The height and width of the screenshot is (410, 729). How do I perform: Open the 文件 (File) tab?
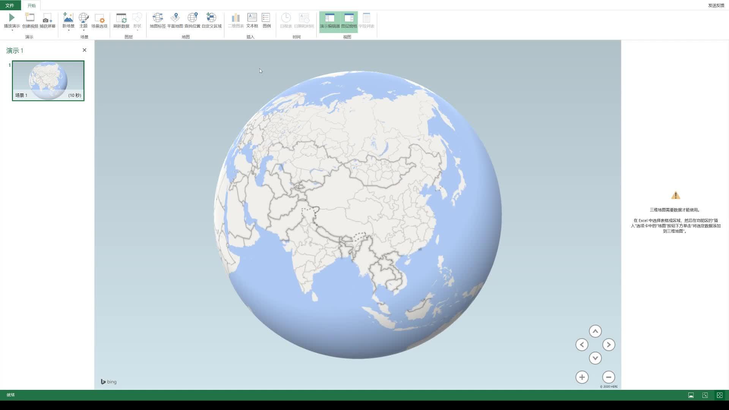click(x=10, y=5)
